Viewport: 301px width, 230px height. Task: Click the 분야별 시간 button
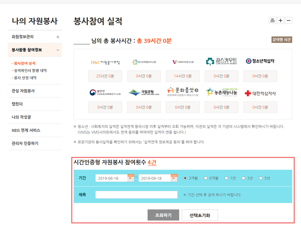point(282,40)
